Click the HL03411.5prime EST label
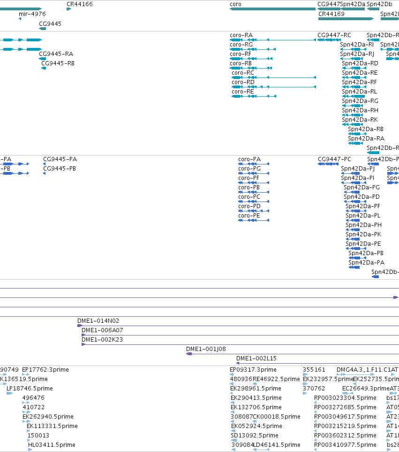The image size is (399, 452). [52, 445]
